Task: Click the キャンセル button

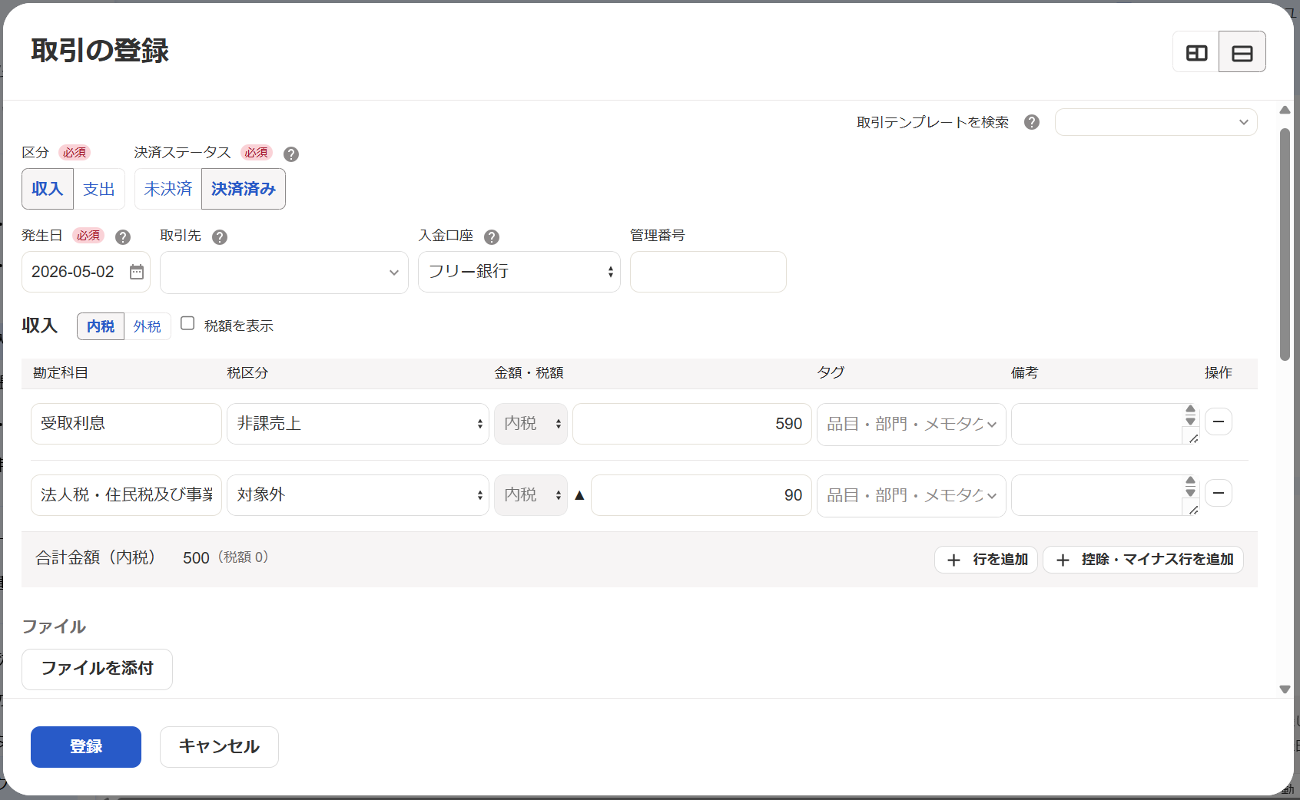Action: click(219, 747)
